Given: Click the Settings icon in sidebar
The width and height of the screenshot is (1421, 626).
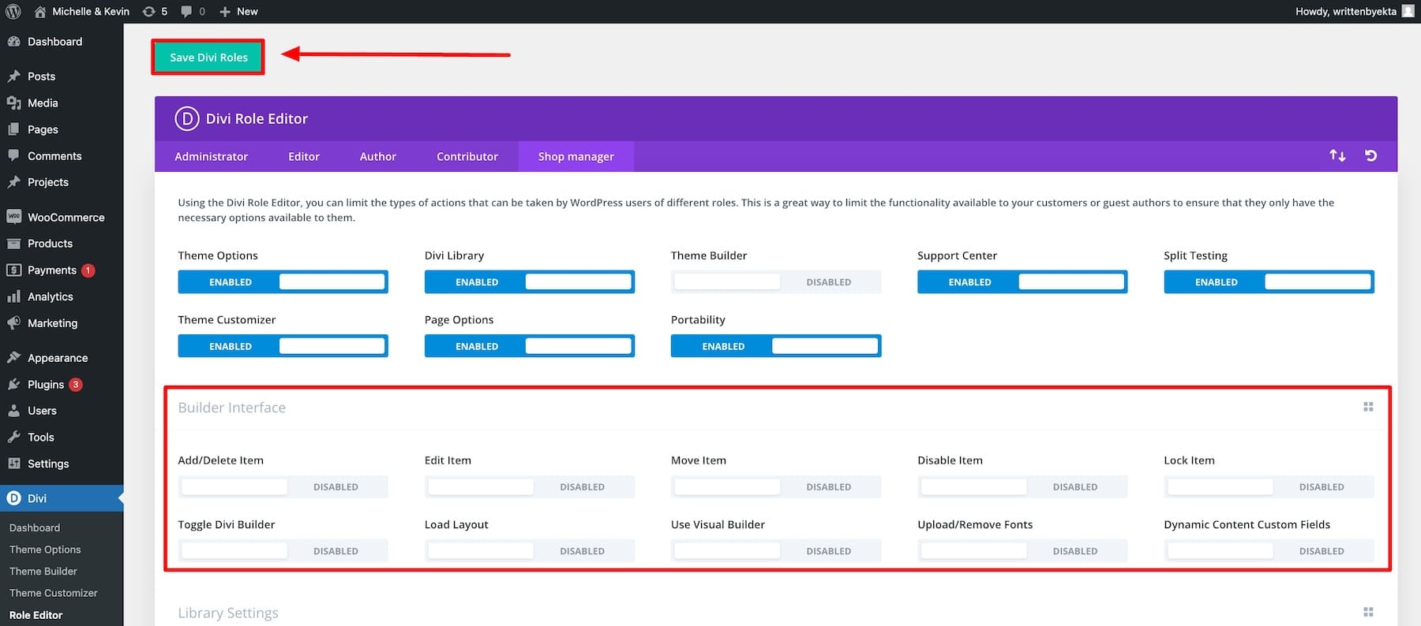Looking at the screenshot, I should [13, 464].
